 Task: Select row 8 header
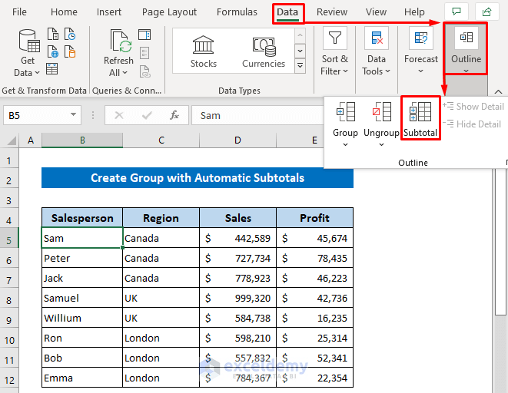pyautogui.click(x=9, y=300)
